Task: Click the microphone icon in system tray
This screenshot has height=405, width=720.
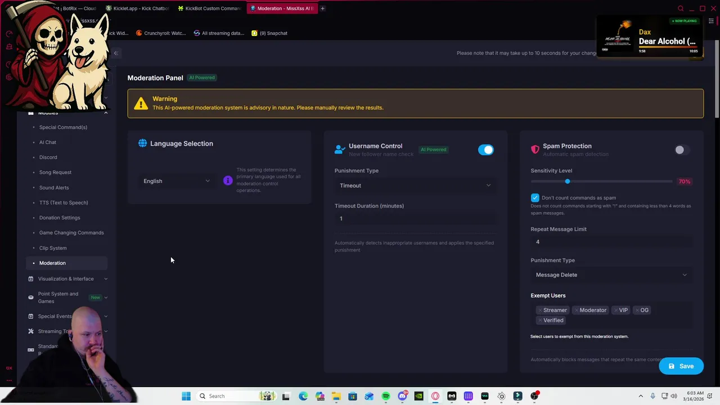Action: tap(652, 396)
